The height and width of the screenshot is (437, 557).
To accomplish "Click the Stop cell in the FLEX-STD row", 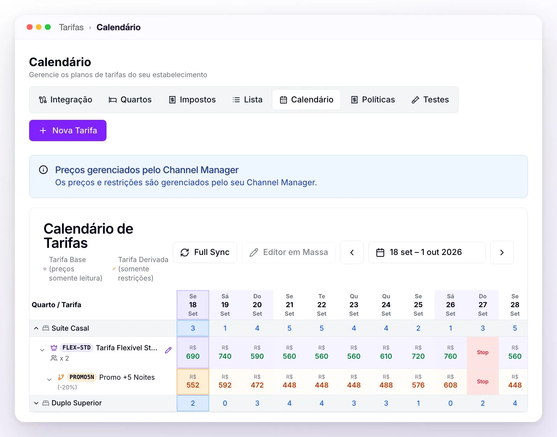I will (483, 352).
